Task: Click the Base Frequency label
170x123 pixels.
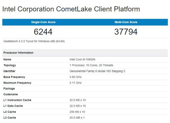Action: coord(14,77)
